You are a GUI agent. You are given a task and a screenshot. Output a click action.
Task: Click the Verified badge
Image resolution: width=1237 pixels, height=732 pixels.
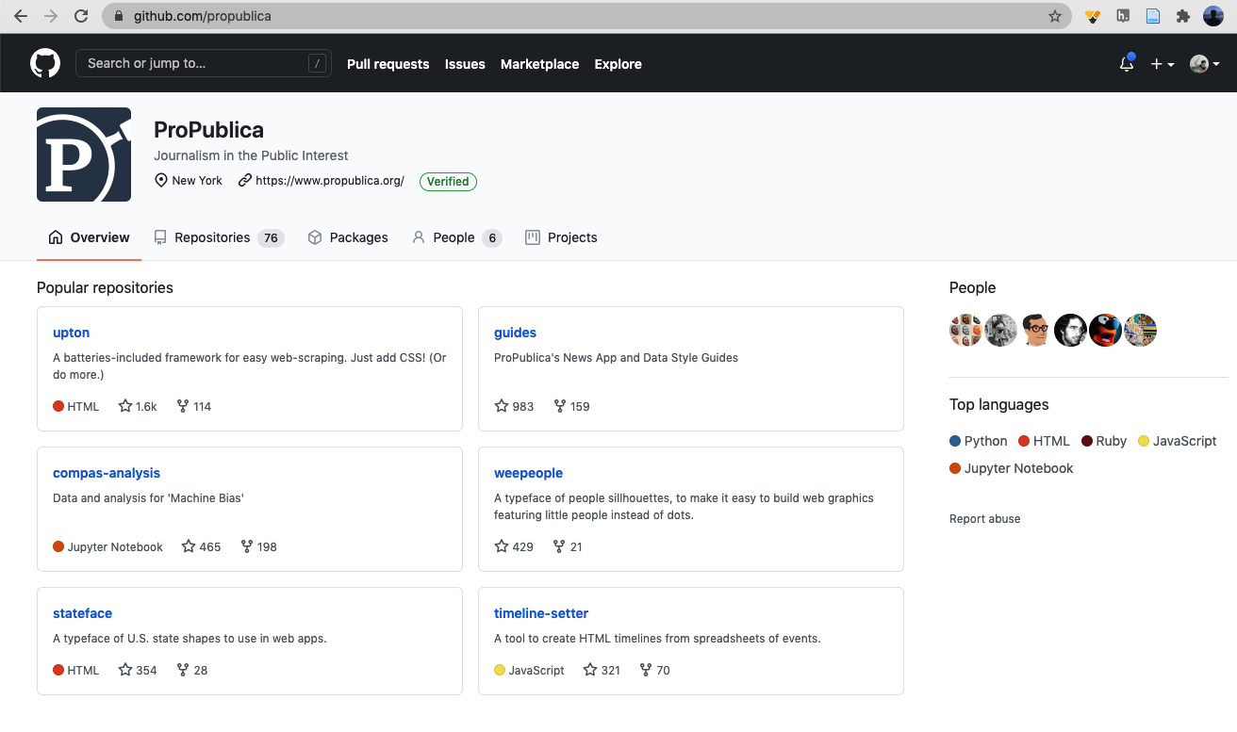(448, 182)
